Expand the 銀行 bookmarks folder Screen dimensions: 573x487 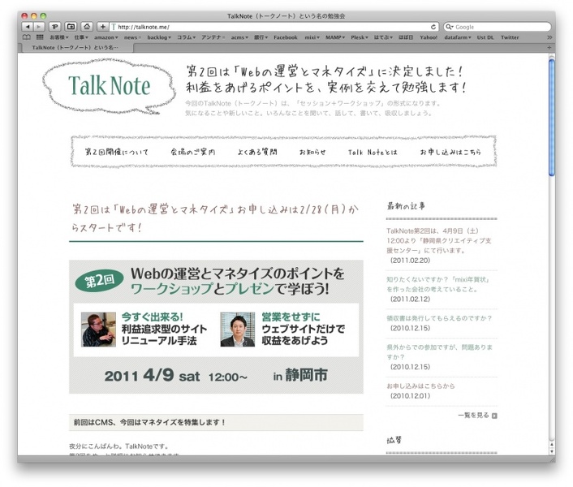click(x=261, y=37)
